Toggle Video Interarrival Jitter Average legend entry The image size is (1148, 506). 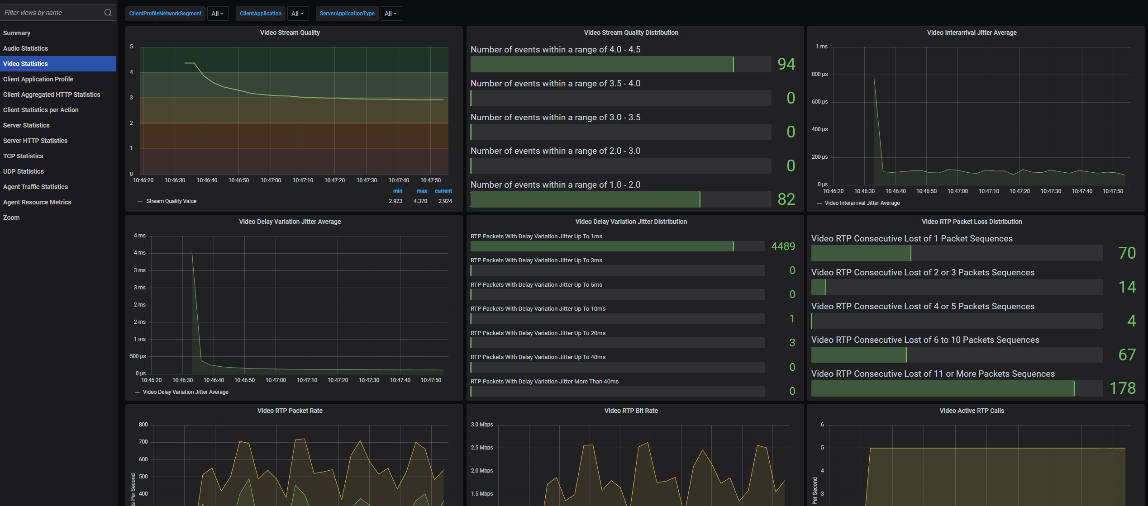[x=862, y=203]
